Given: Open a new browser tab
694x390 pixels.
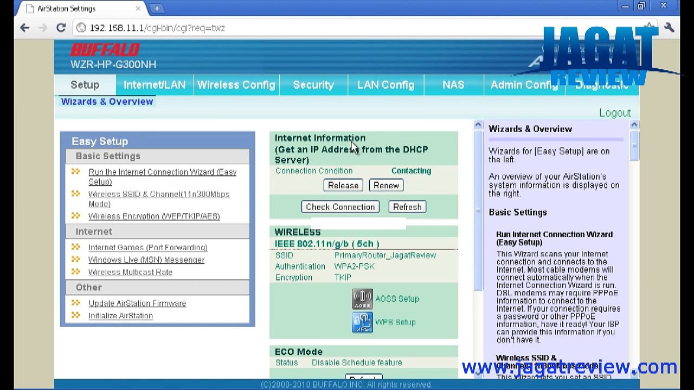Looking at the screenshot, I should 157,9.
